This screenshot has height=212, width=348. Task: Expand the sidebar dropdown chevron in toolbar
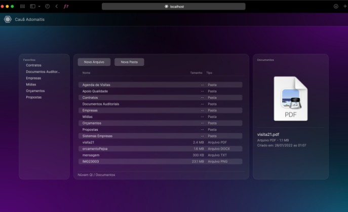(x=38, y=6)
